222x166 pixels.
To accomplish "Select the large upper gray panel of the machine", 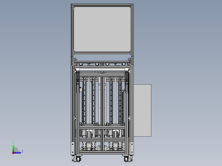I will [x=102, y=29].
